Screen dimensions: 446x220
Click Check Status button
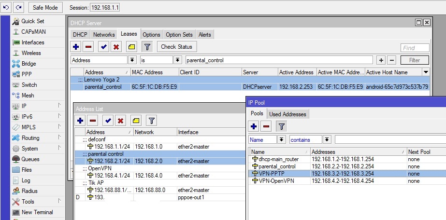coord(177,47)
